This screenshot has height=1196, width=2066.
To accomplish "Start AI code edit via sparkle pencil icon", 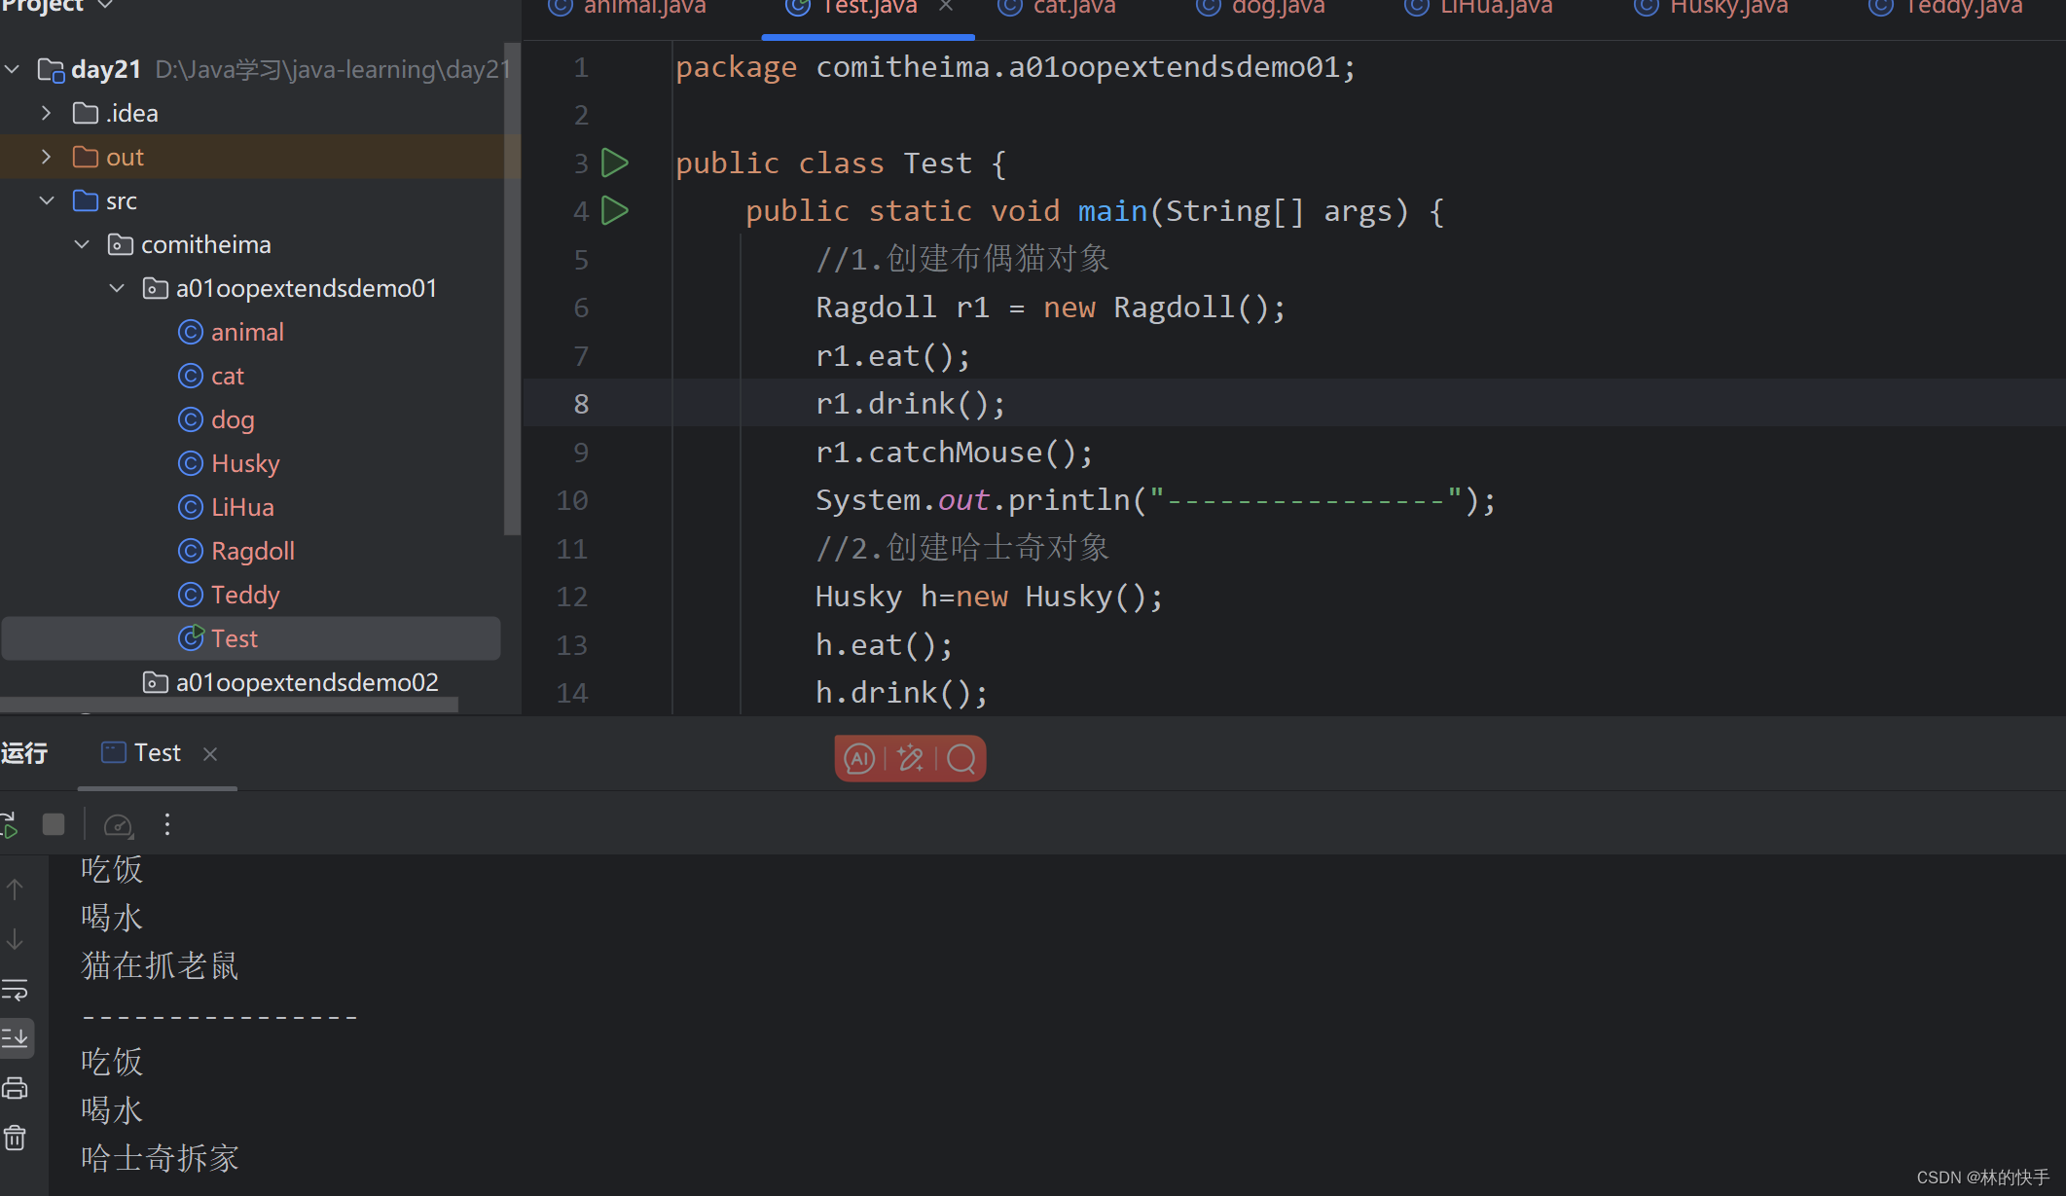I will tap(909, 758).
